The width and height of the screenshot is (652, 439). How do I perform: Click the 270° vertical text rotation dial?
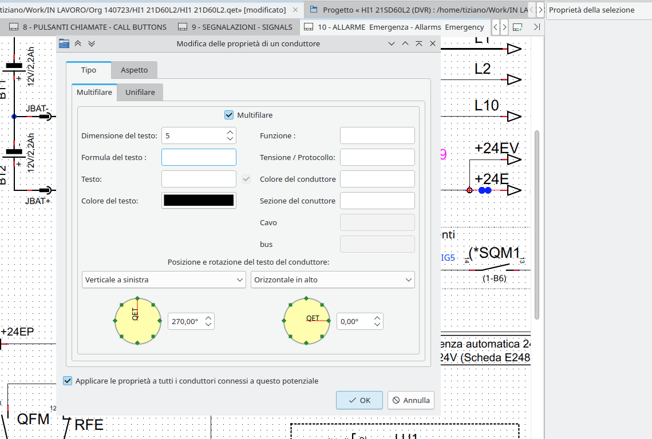138,321
